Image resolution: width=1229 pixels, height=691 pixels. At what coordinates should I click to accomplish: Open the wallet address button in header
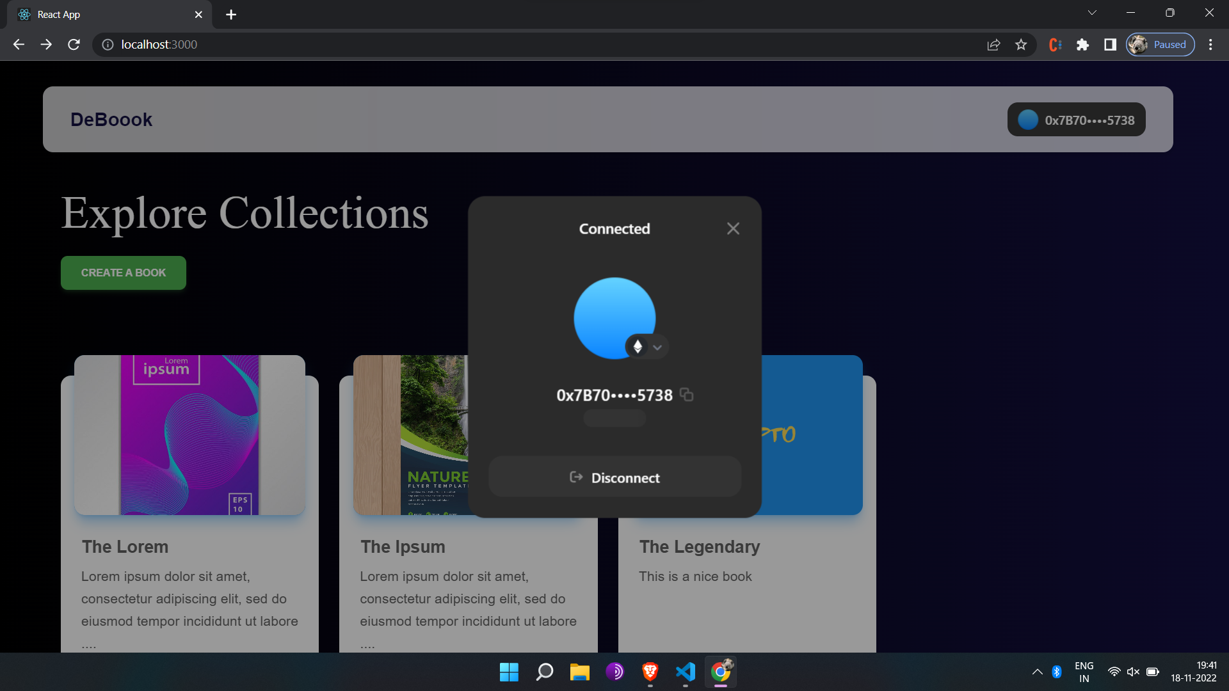[x=1076, y=120]
